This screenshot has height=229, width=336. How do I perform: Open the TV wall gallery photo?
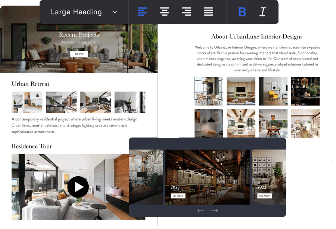[x=241, y=91]
